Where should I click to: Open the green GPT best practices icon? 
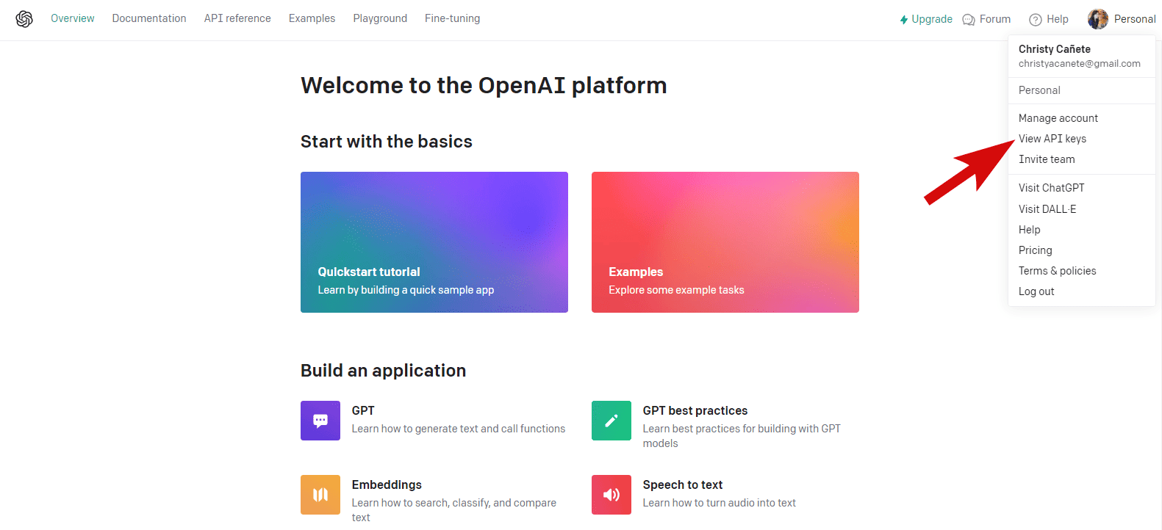pos(611,421)
